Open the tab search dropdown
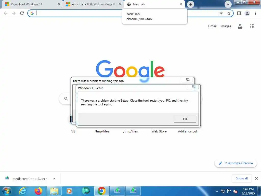 pyautogui.click(x=228, y=4)
